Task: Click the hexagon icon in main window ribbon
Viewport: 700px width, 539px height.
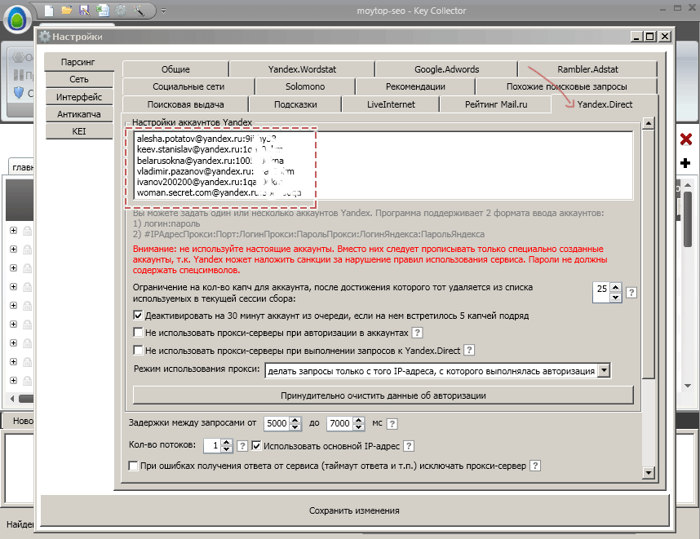Action: click(x=19, y=57)
